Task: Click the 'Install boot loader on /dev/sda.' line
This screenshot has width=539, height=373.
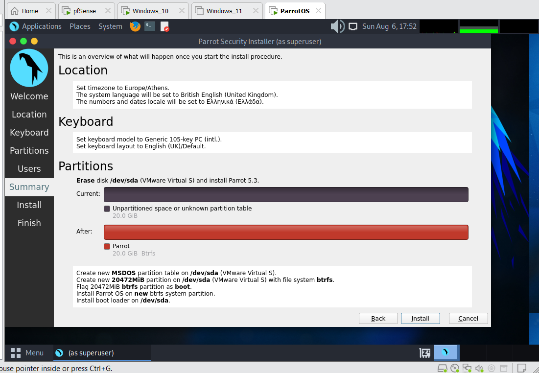Action: pyautogui.click(x=123, y=301)
